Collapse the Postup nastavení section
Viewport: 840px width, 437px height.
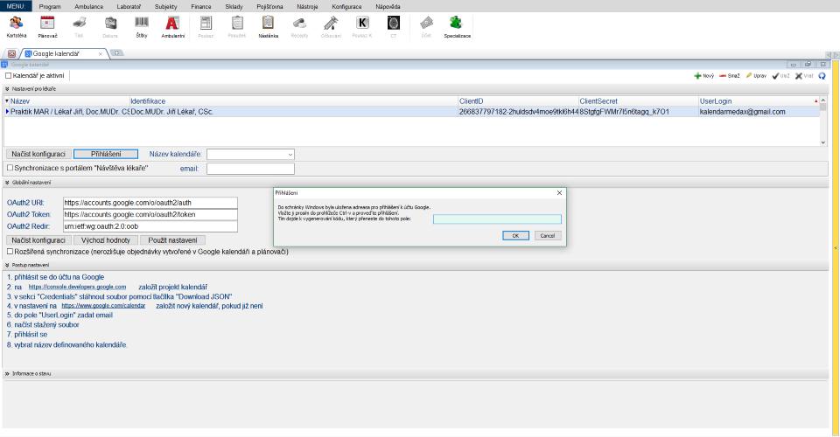click(x=8, y=265)
